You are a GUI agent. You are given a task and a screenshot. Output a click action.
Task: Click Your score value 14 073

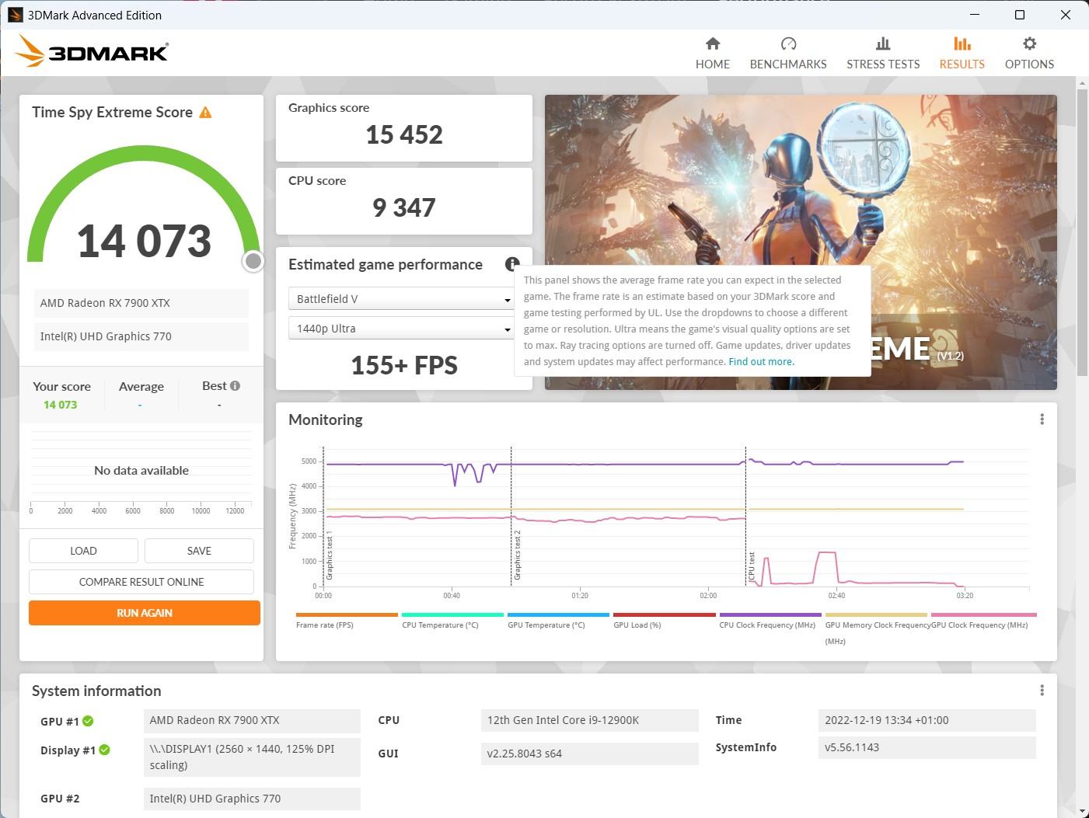(60, 405)
